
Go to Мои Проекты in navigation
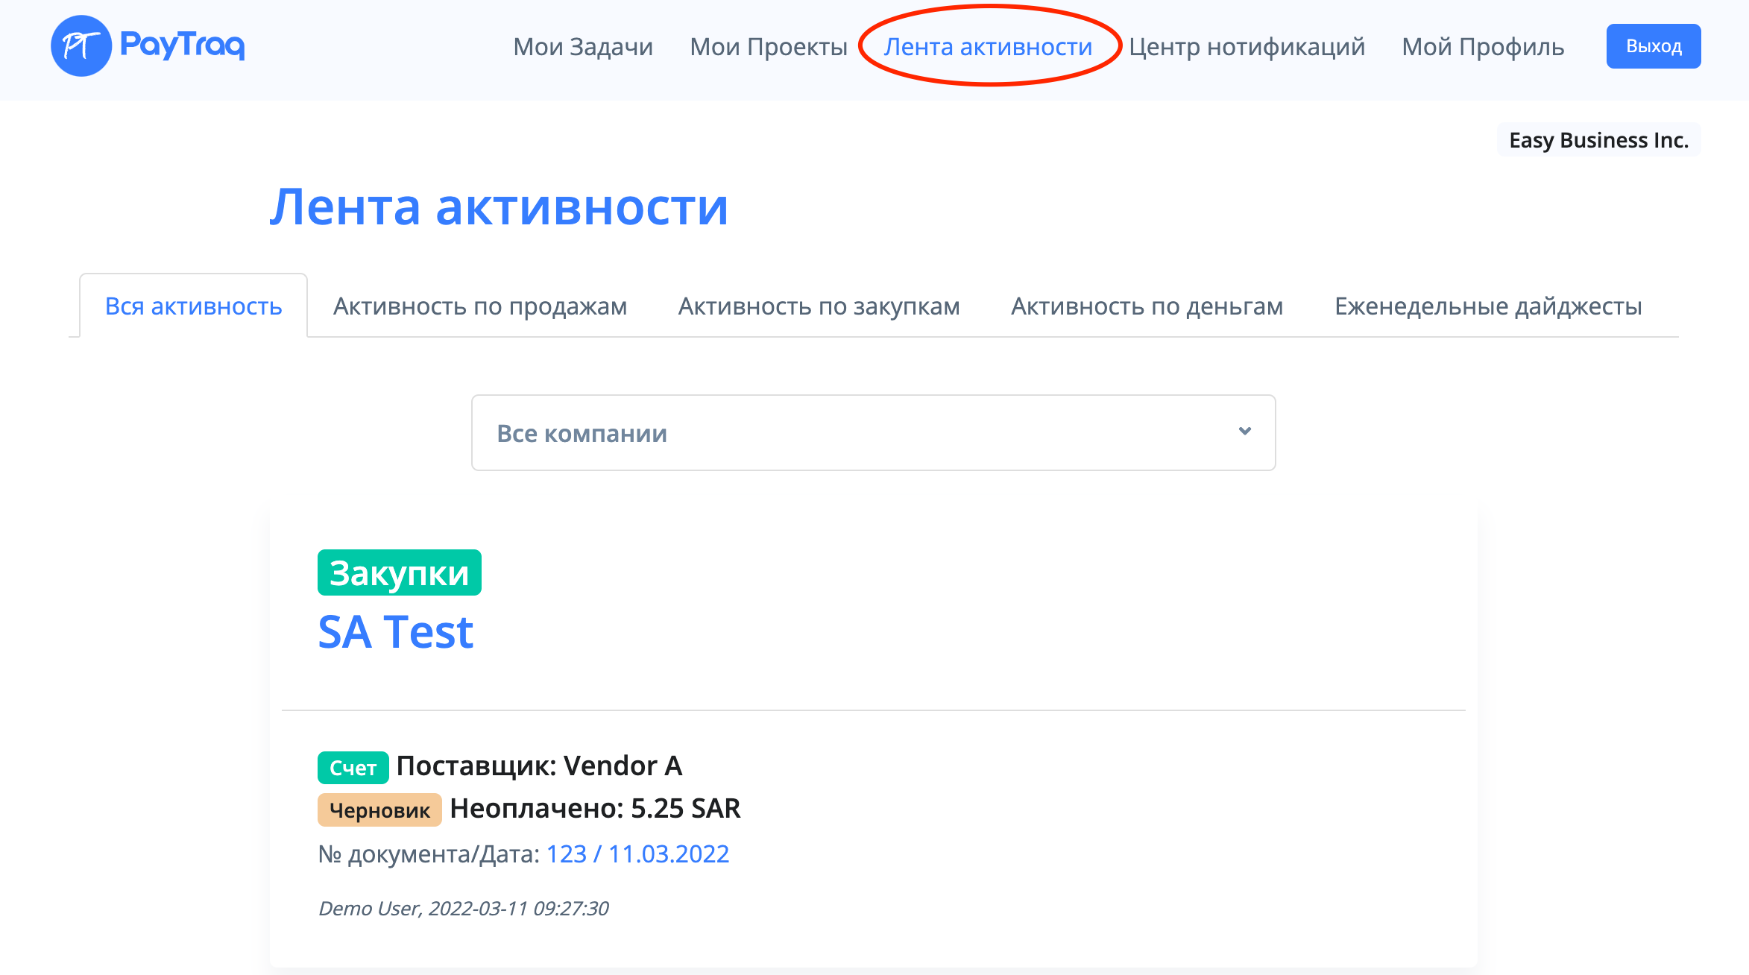[768, 47]
